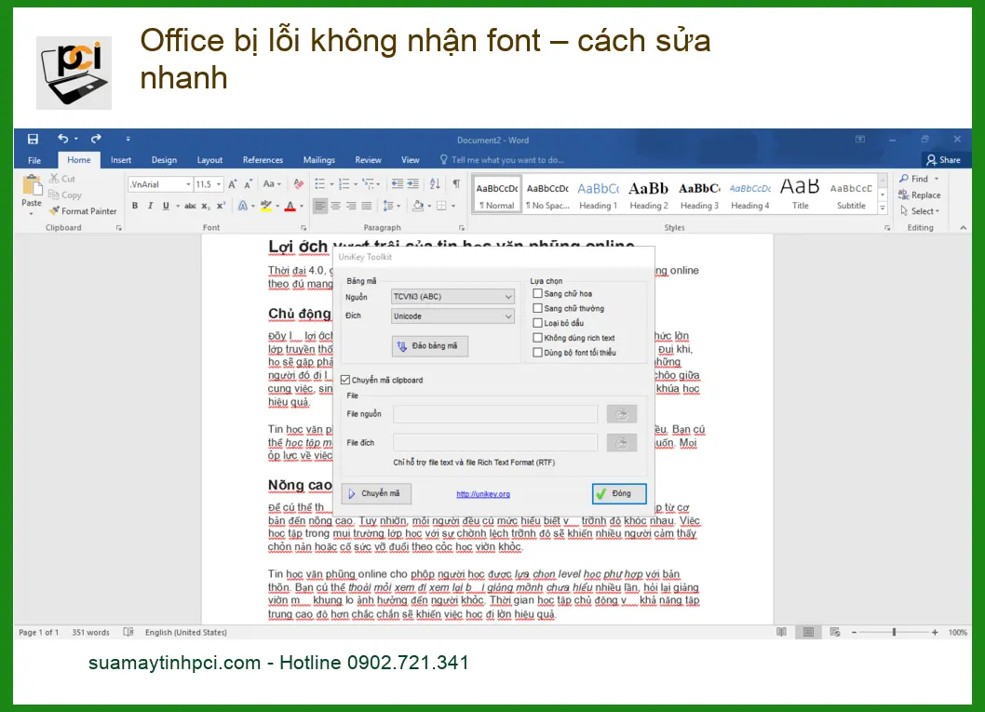Switch to the References ribbon tab
This screenshot has width=985, height=712.
pos(263,160)
